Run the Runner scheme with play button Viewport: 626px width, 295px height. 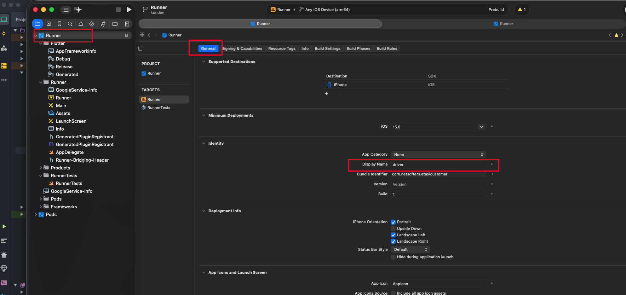[x=129, y=10]
